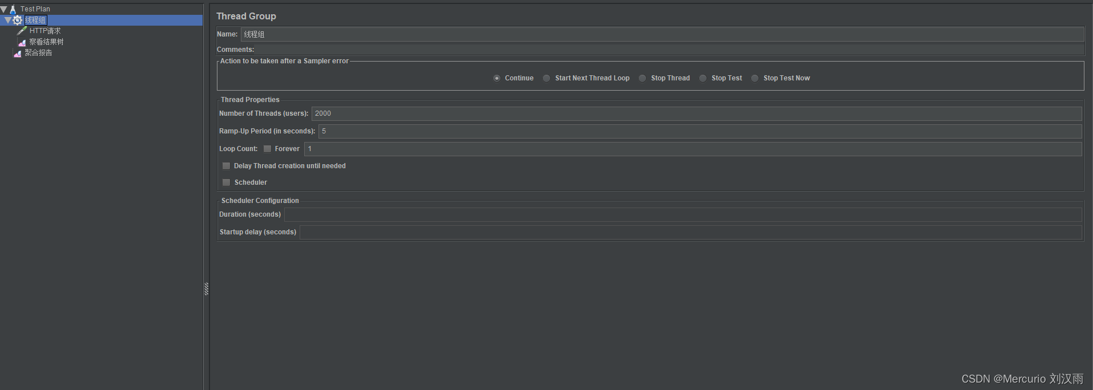Select the 线程组 tree row
1093x390 pixels.
102,20
